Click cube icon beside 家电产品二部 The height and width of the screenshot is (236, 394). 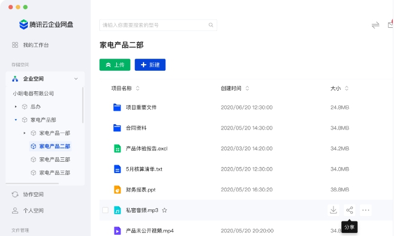(x=33, y=146)
